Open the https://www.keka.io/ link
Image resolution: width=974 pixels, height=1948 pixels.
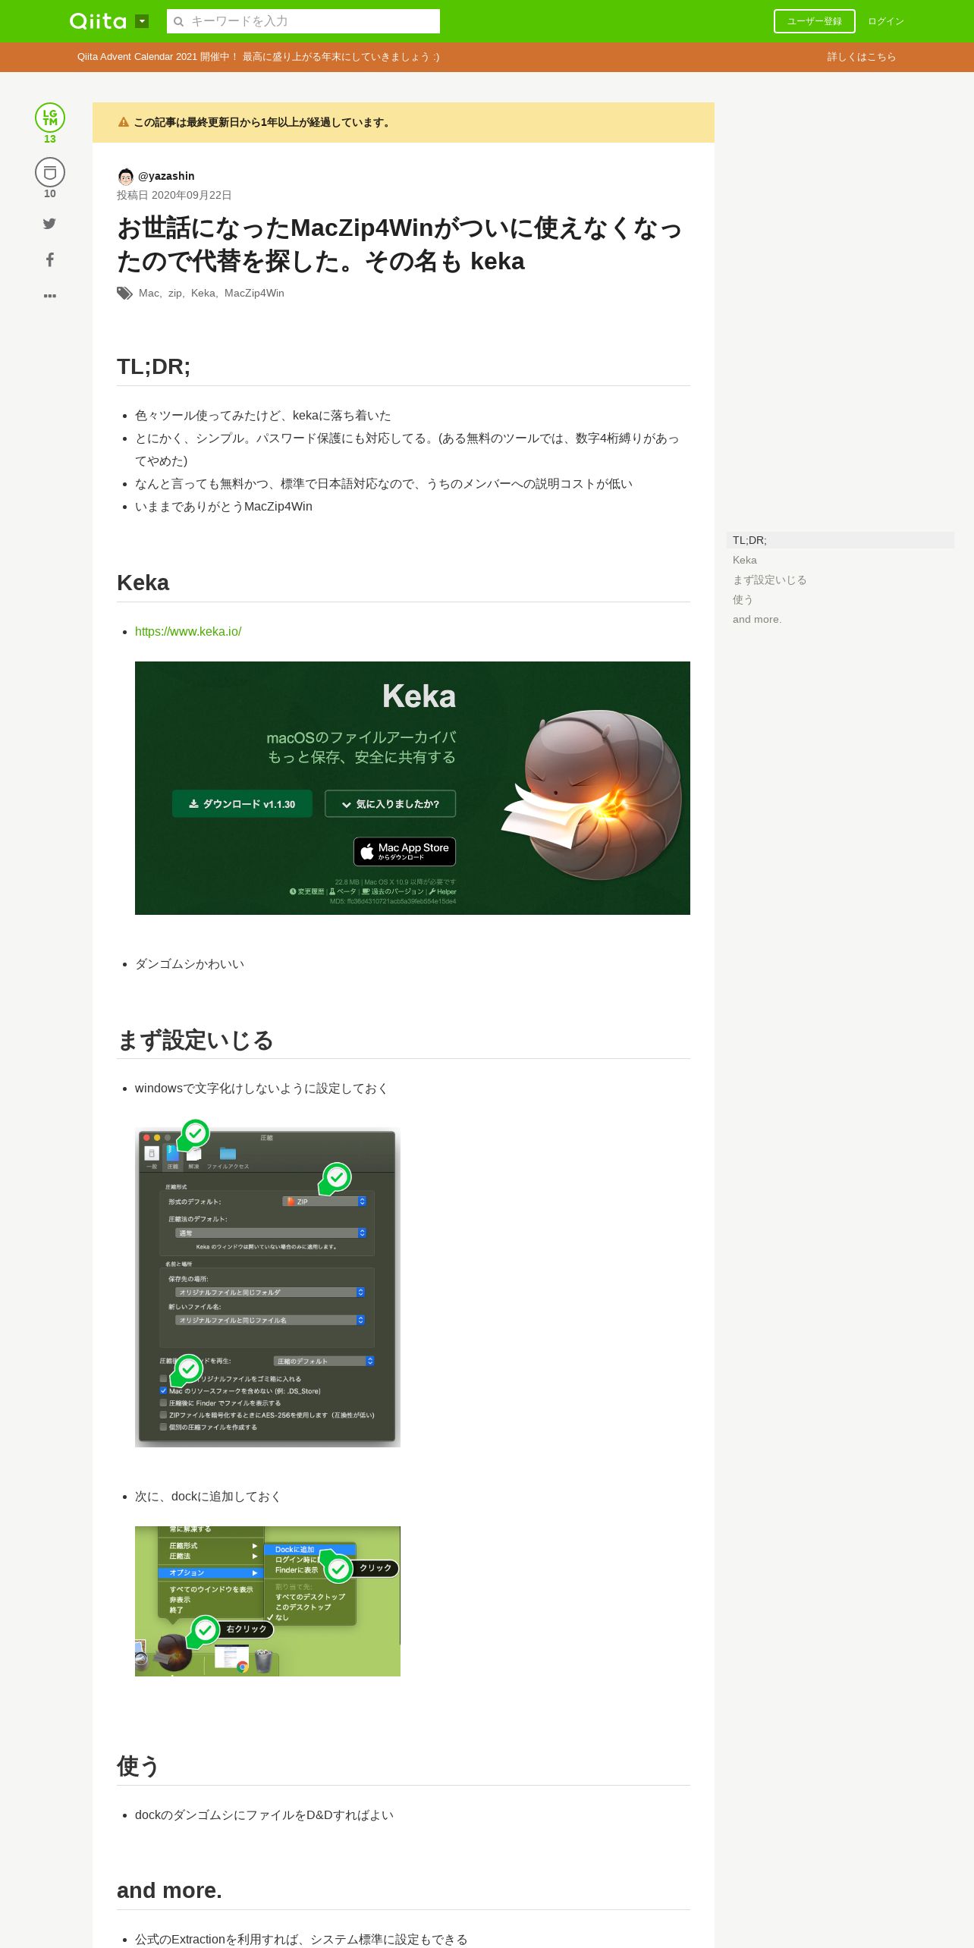click(x=188, y=631)
